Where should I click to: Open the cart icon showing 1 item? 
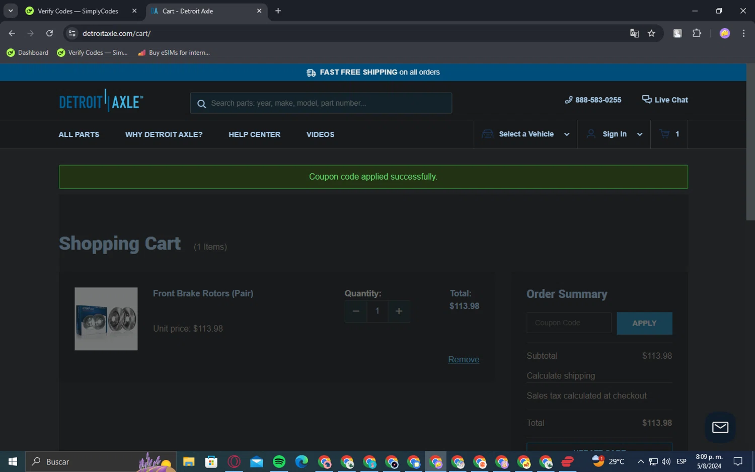tap(669, 134)
